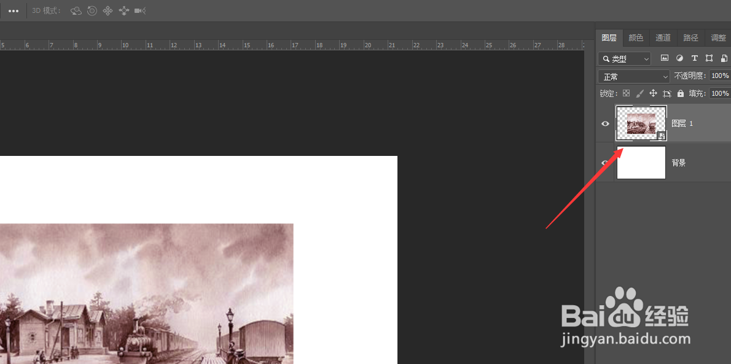Select the 3D roll camera icon
This screenshot has width=731, height=364.
tap(92, 10)
